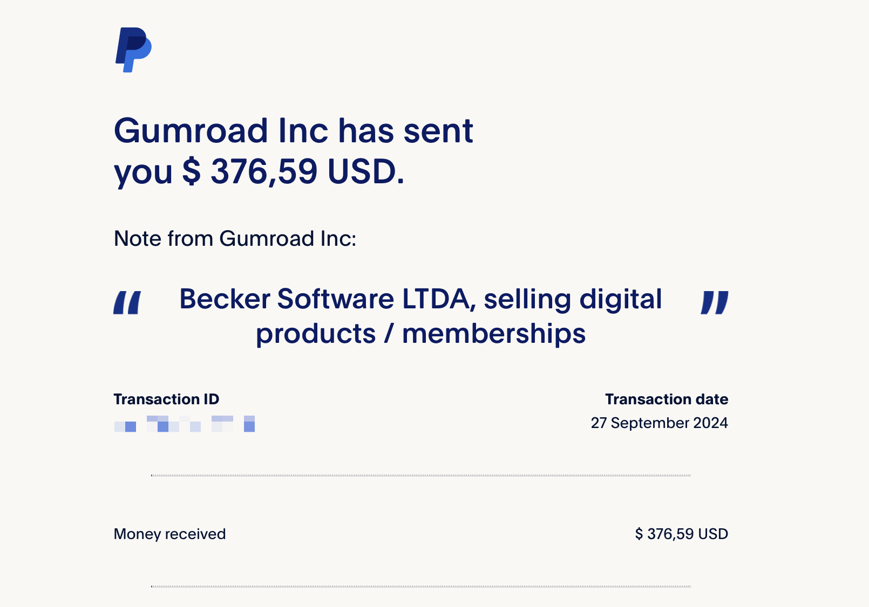Click the PayPal logo
This screenshot has width=869, height=607.
coord(133,50)
